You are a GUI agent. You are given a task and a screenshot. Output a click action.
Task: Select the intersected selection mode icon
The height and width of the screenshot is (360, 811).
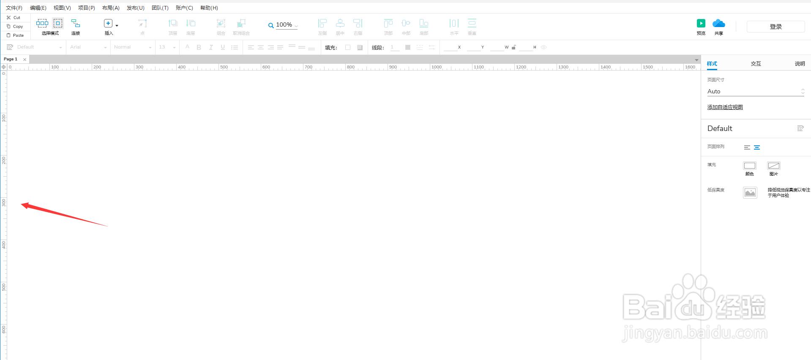coord(42,23)
